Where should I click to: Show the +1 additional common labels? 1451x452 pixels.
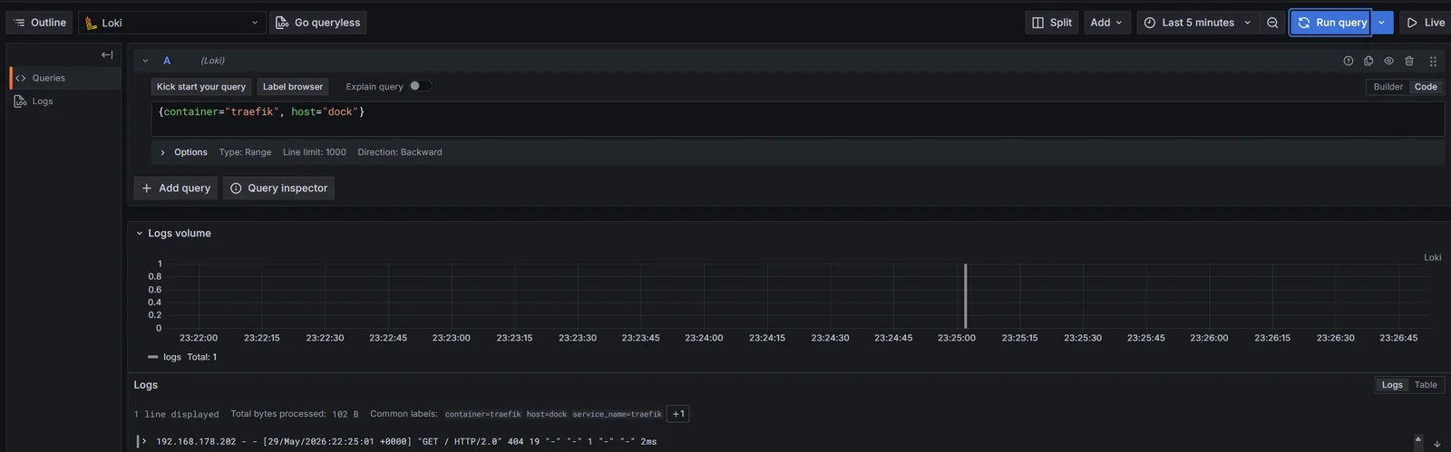point(678,414)
